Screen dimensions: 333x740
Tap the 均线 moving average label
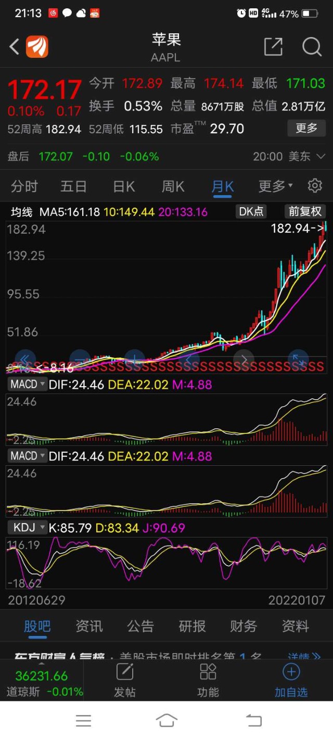pos(22,212)
